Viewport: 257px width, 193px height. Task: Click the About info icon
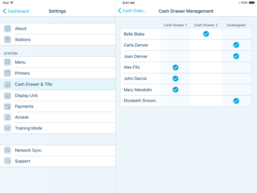7,29
